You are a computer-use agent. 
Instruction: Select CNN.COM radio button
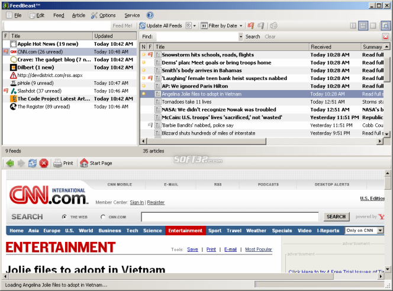[x=103, y=217]
